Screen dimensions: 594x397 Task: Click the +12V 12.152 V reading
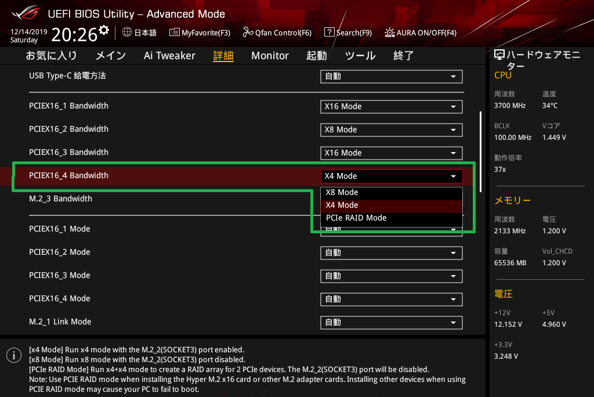click(x=508, y=324)
